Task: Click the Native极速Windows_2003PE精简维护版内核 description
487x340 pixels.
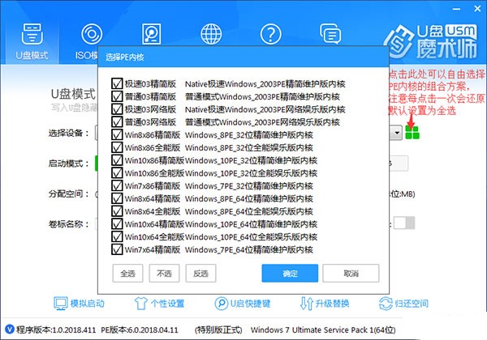Action: (265, 84)
